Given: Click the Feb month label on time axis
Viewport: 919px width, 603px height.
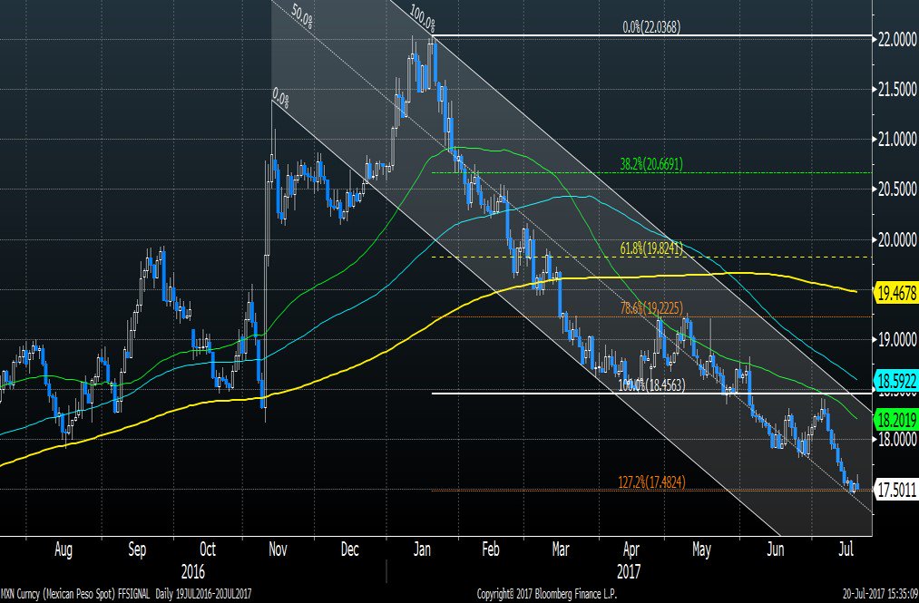Looking at the screenshot, I should [x=490, y=550].
